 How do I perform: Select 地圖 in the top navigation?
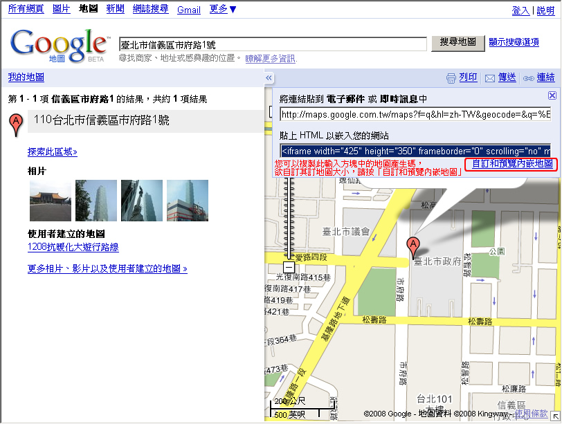pos(88,8)
